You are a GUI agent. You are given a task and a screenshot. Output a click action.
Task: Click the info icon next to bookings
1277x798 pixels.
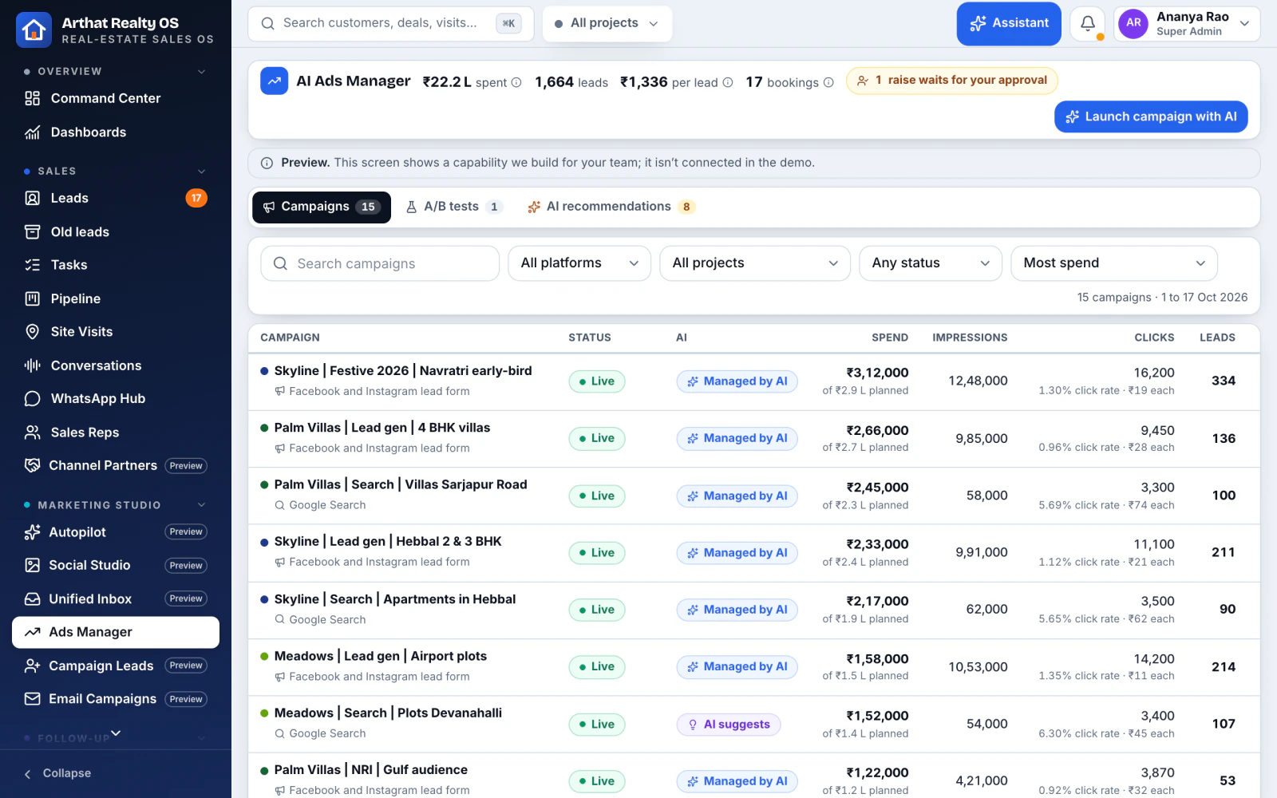(828, 82)
